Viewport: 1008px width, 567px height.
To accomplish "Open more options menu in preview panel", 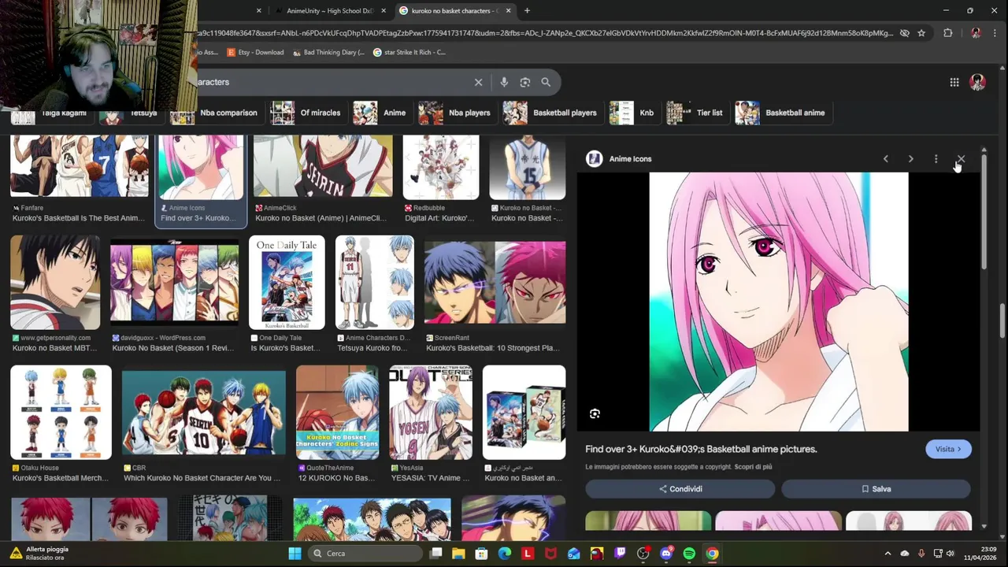I will tap(936, 159).
